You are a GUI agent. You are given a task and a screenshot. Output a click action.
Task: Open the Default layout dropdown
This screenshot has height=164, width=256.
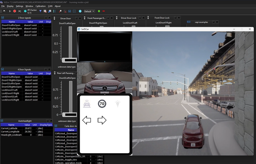pos(89,11)
